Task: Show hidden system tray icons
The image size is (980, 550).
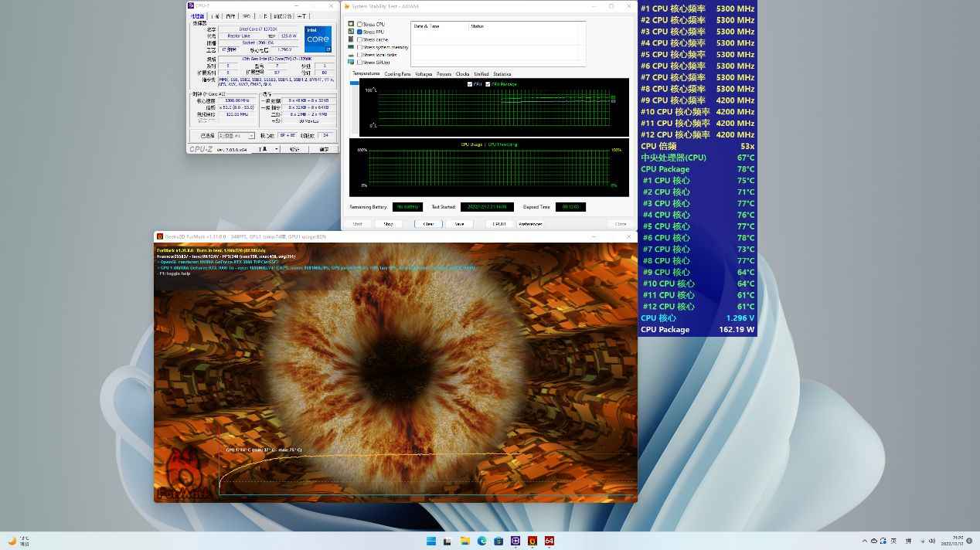Action: 865,541
